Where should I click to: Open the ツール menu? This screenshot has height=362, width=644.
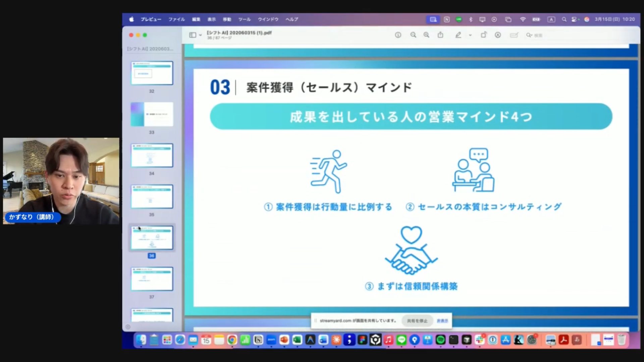244,19
